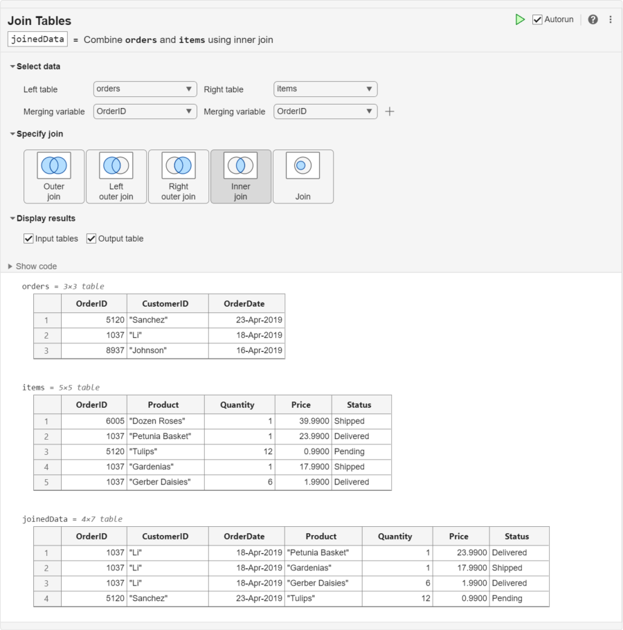Click plus icon to add merging variable

[x=390, y=111]
